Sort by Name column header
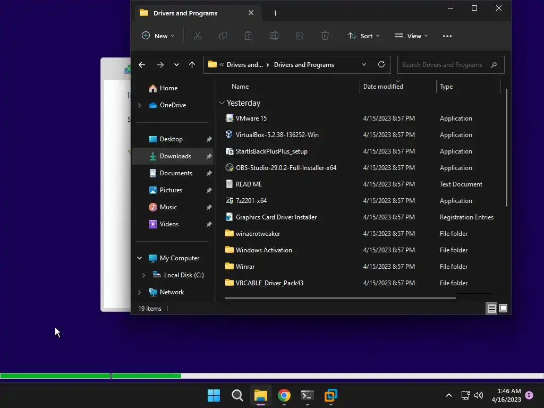Viewport: 544px width, 408px height. tap(240, 87)
